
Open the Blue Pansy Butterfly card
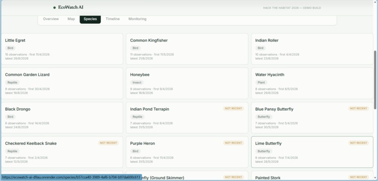(312, 118)
